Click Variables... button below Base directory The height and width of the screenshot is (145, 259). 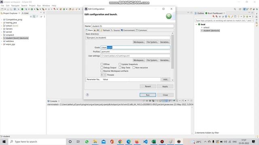[165, 42]
